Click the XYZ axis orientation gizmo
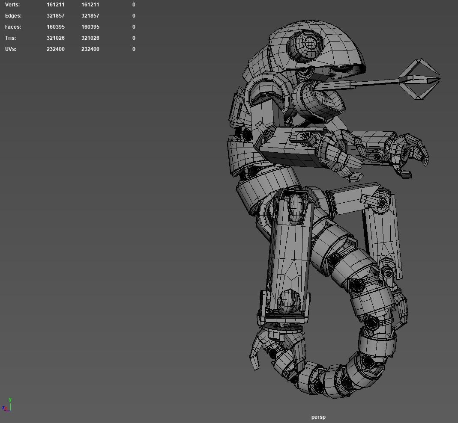The image size is (458, 423). (x=6, y=405)
